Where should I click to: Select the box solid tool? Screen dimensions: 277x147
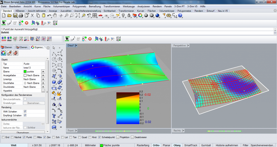54,82
